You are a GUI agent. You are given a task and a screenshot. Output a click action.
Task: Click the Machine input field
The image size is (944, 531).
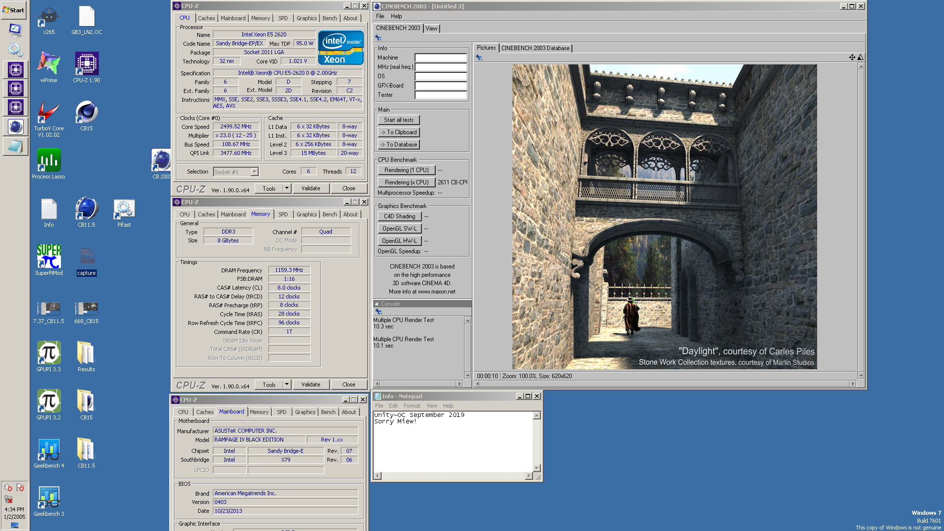click(441, 58)
